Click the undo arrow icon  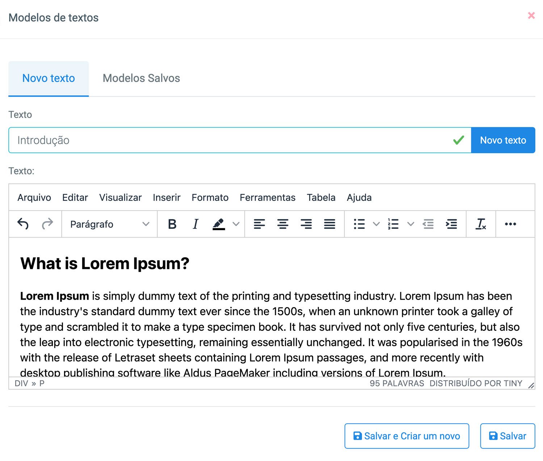click(x=23, y=224)
